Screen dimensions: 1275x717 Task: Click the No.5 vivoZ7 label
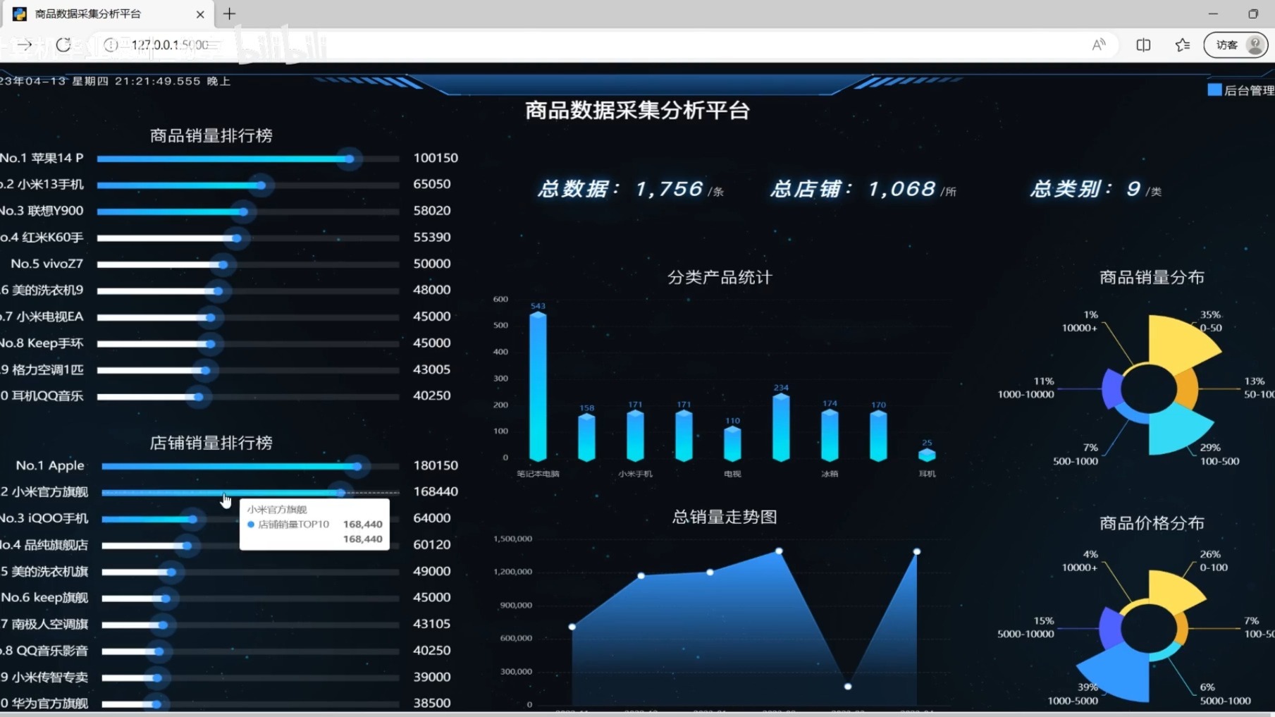(47, 264)
